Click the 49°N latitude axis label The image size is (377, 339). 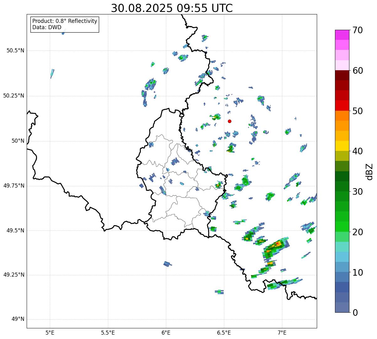click(x=18, y=319)
